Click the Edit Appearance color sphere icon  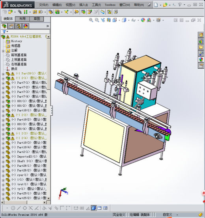143,20
